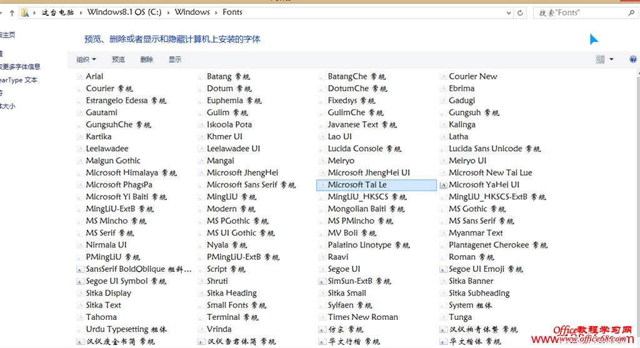
Task: Expand the arrow after Windows breadcrumb
Action: pos(216,12)
